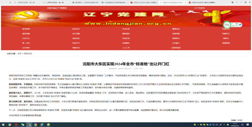This screenshot has width=252, height=127.
Task: Open WPS Office from the taskbar
Action: pos(16,124)
